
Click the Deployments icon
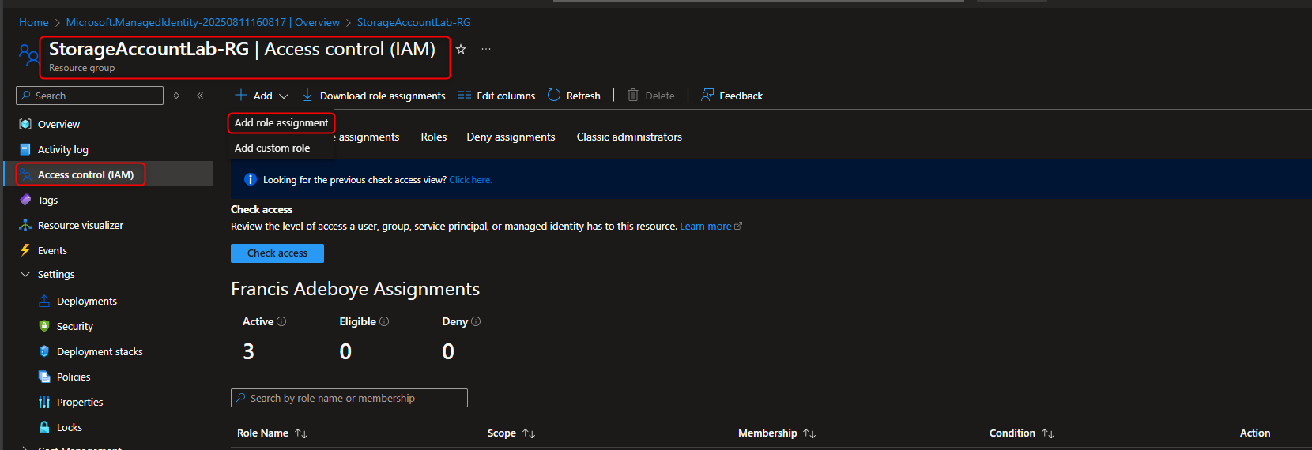(44, 301)
